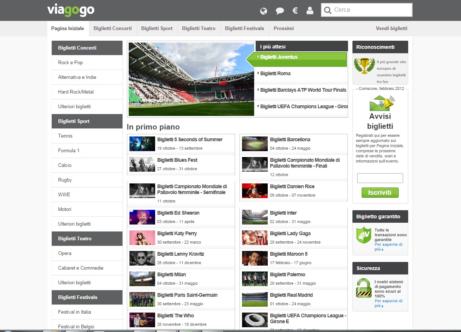Click Per saperne di più under Sicurezza
The width and height of the screenshot is (461, 332).
(x=388, y=303)
